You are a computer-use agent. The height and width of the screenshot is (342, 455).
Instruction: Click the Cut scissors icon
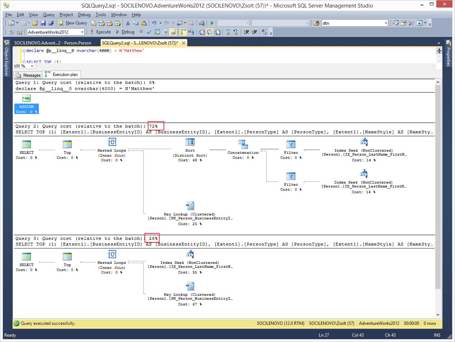coord(128,23)
